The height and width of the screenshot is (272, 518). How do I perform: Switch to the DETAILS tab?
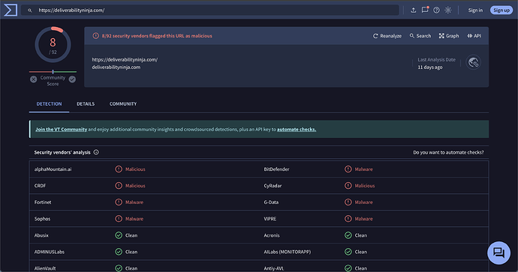pyautogui.click(x=86, y=104)
